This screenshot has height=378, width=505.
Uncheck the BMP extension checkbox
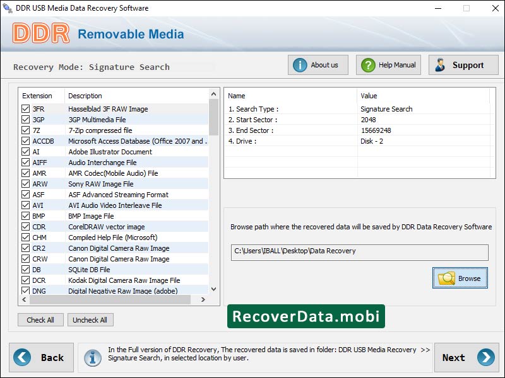(25, 215)
